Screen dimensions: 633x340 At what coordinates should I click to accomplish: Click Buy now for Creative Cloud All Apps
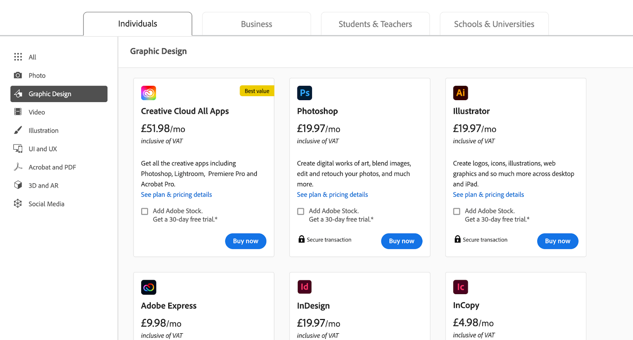coord(245,241)
